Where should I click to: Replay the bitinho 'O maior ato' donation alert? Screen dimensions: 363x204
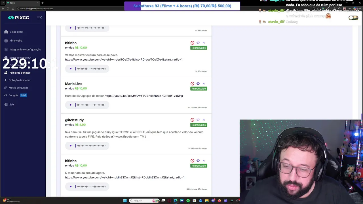pyautogui.click(x=198, y=161)
